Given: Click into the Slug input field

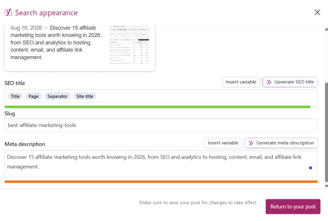Looking at the screenshot, I should pyautogui.click(x=161, y=125).
